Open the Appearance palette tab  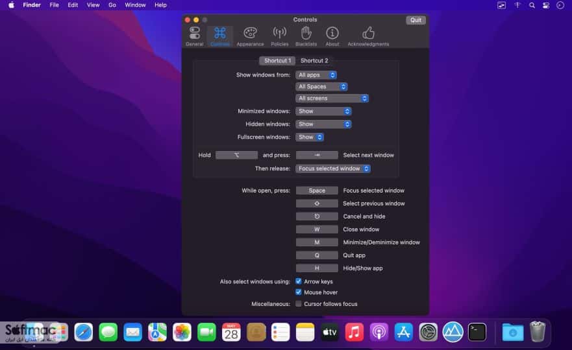click(250, 36)
